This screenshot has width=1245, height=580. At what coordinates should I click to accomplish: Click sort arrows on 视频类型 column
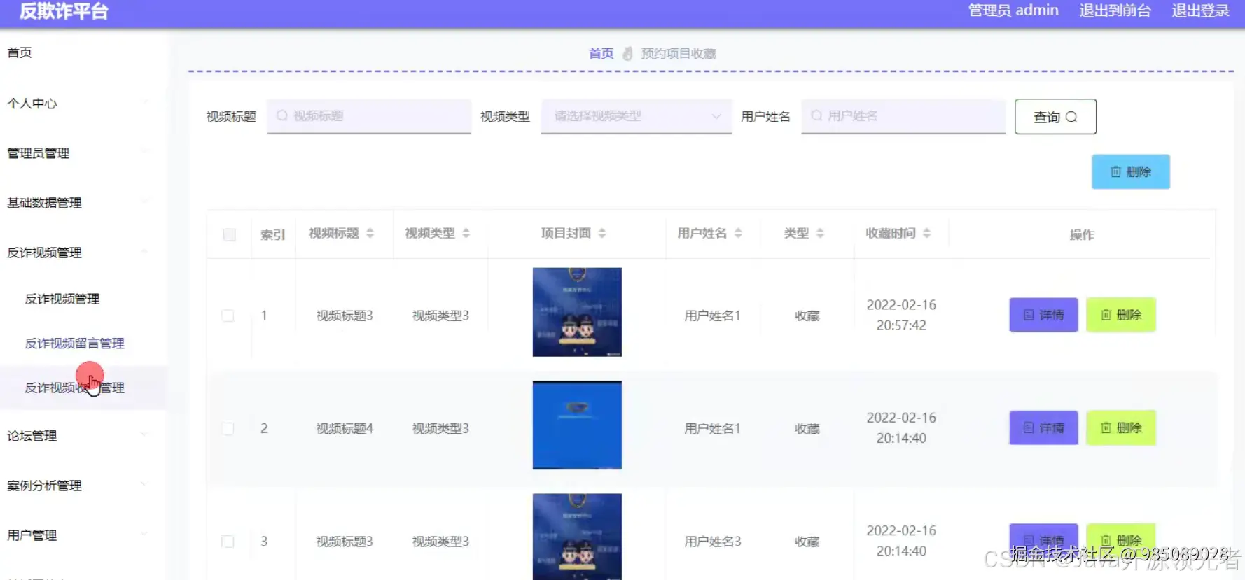466,234
